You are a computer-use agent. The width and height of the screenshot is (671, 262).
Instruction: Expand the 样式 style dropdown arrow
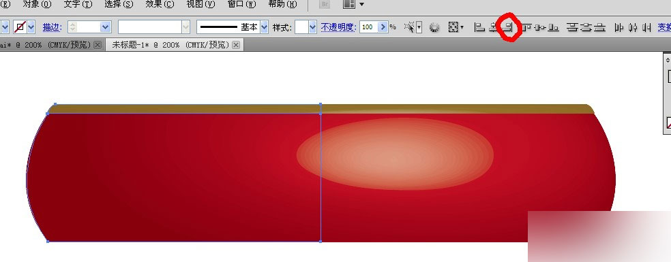coord(312,27)
